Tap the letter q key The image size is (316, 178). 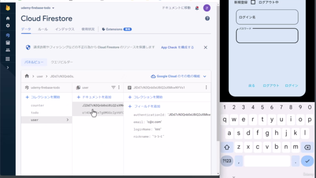coord(225,120)
